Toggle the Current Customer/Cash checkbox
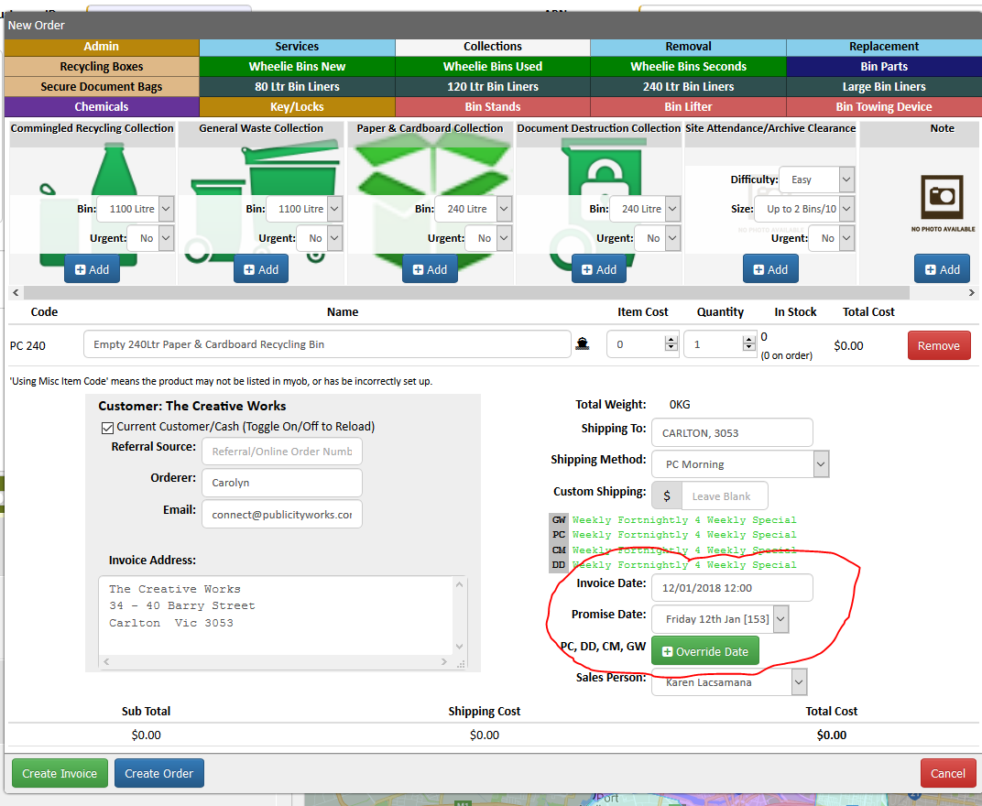This screenshot has width=982, height=806. (x=107, y=427)
